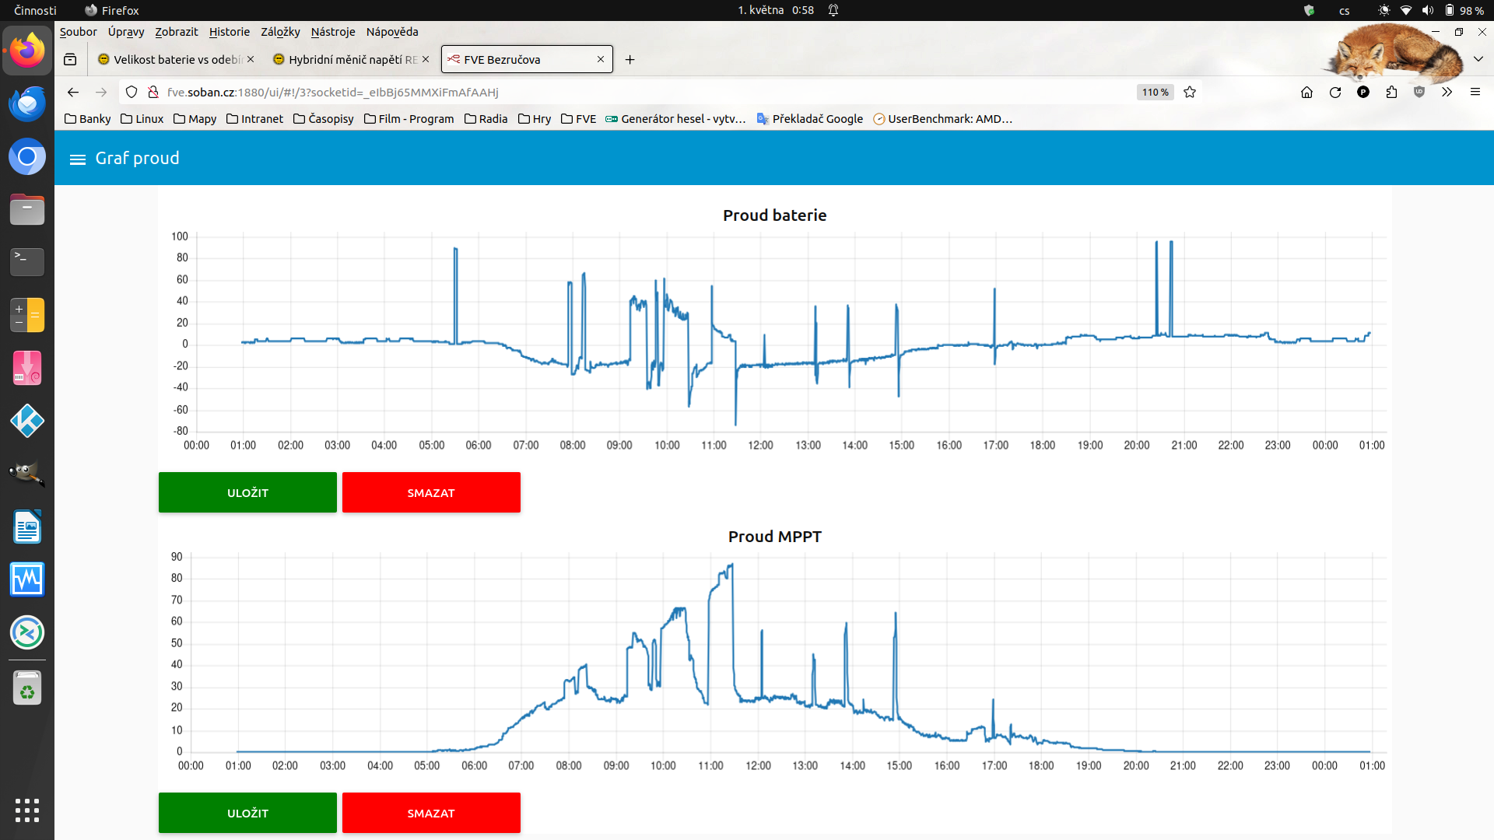
Task: Click the home page icon
Action: click(x=1306, y=93)
